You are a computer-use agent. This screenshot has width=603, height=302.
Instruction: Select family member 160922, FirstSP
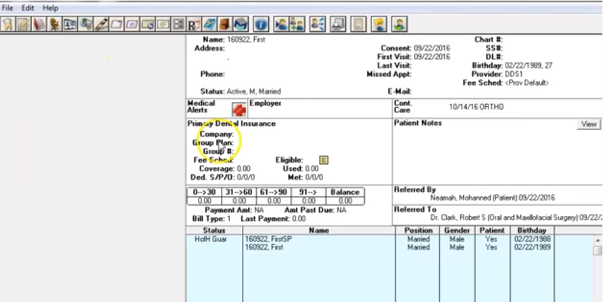coord(264,239)
